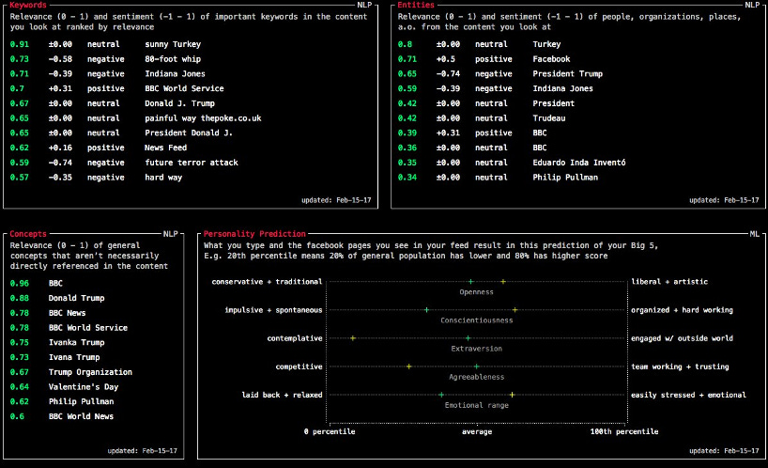Click the 'ML' tag on Personality Prediction panel
This screenshot has width=768, height=468.
[754, 234]
